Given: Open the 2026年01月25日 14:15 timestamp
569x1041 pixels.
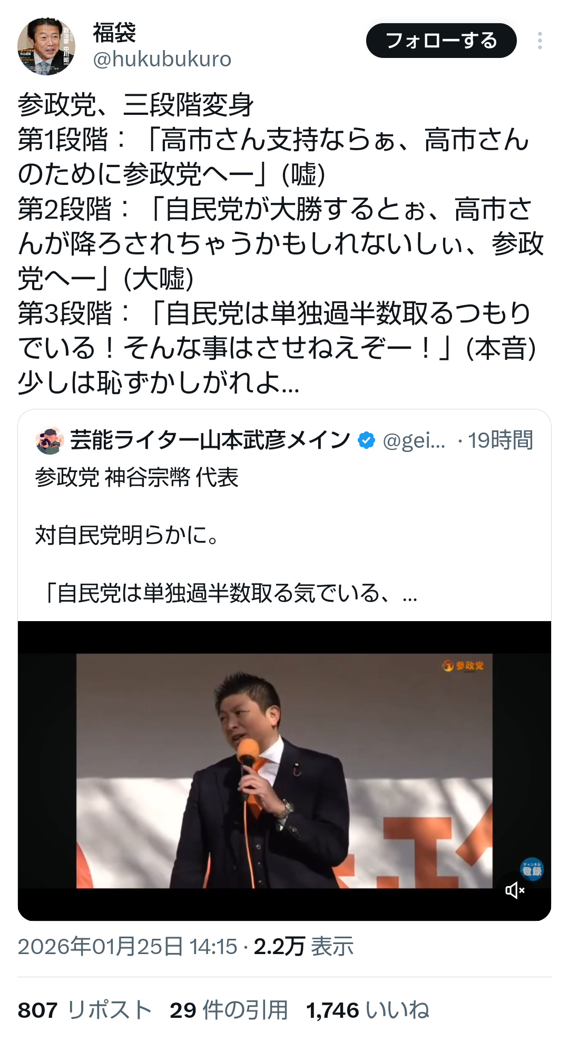Looking at the screenshot, I should click(x=127, y=947).
